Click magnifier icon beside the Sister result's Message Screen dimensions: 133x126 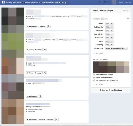[x=45, y=49]
